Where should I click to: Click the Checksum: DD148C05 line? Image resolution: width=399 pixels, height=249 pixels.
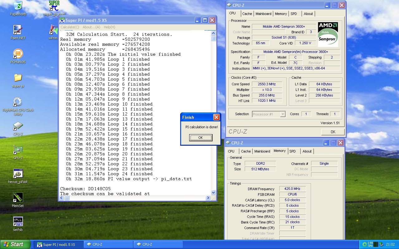tap(85, 189)
